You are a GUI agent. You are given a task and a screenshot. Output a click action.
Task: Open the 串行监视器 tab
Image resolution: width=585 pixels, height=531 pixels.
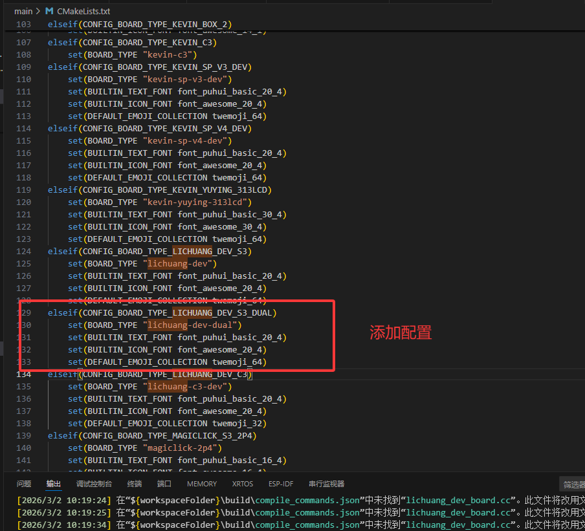(x=326, y=484)
